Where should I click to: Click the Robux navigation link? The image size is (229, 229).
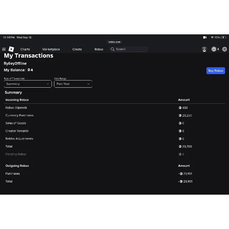click(x=99, y=49)
